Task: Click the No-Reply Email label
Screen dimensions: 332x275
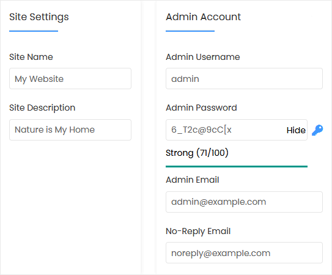Action: [198, 231]
